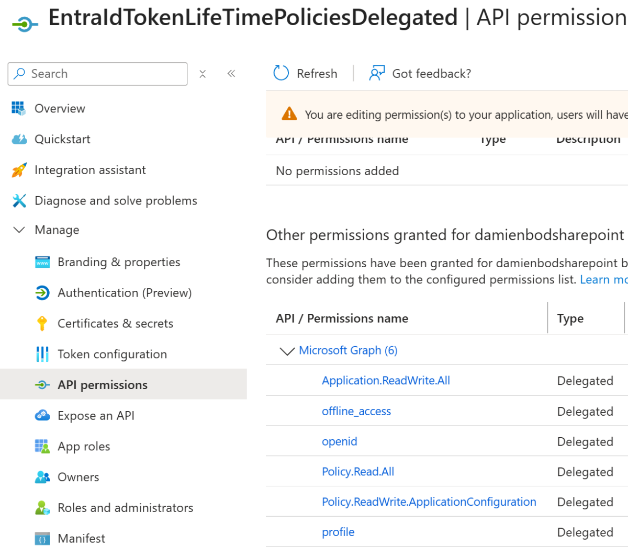Click the App roles icon
The width and height of the screenshot is (628, 558).
pyautogui.click(x=42, y=446)
